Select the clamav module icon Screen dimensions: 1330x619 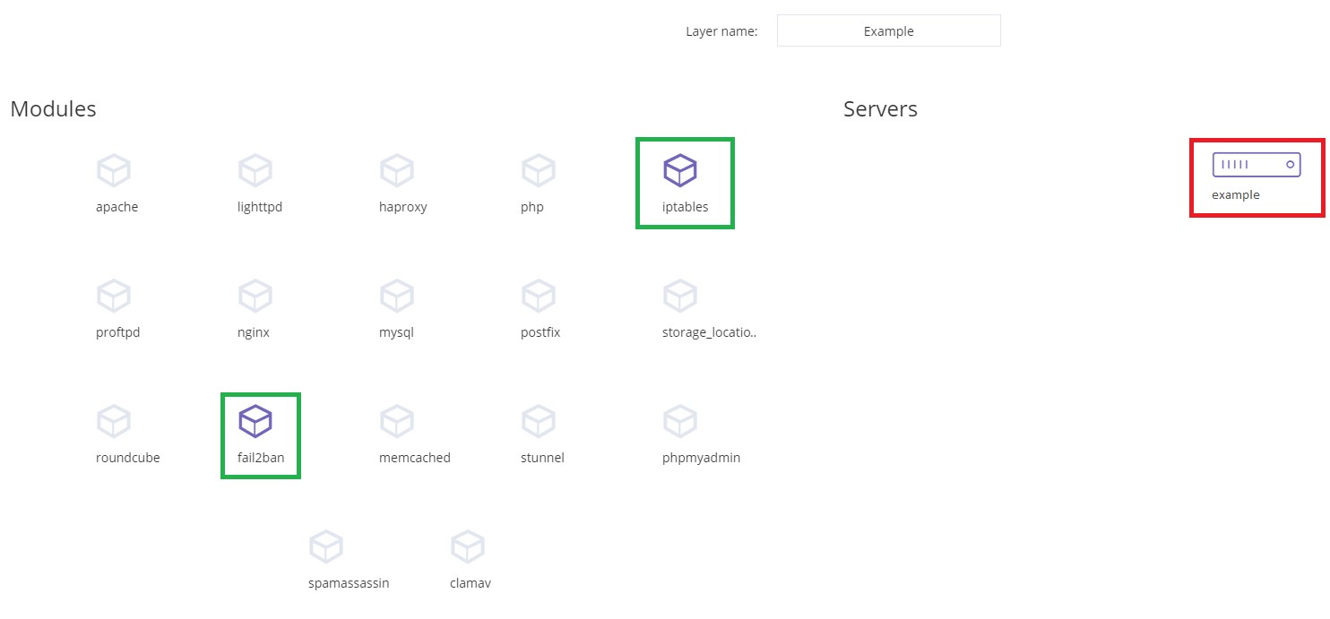(x=468, y=546)
